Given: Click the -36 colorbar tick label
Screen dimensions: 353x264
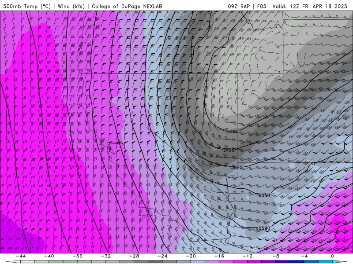Looking at the screenshot, I should [x=77, y=256].
